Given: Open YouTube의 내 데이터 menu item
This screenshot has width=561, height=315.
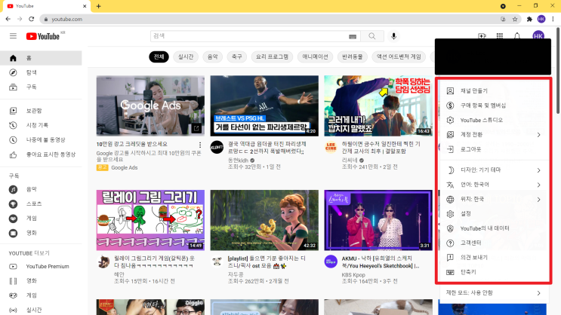Looking at the screenshot, I should 494,228.
